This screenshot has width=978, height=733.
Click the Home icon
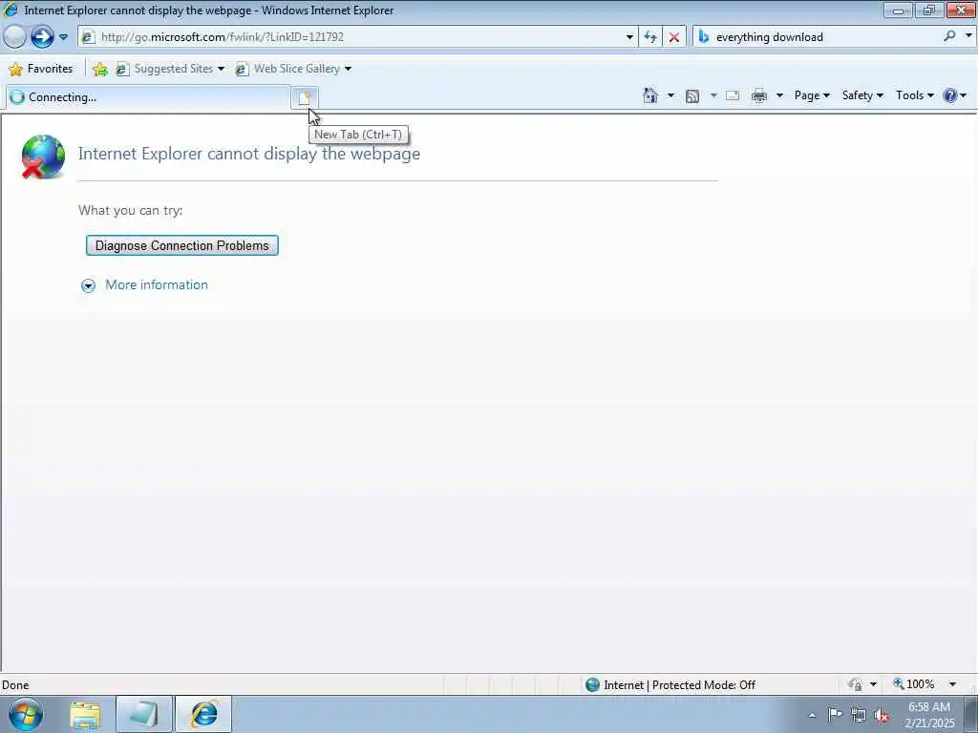649,95
